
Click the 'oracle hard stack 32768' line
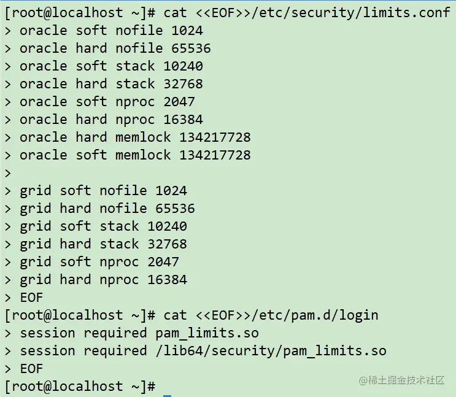pyautogui.click(x=111, y=84)
